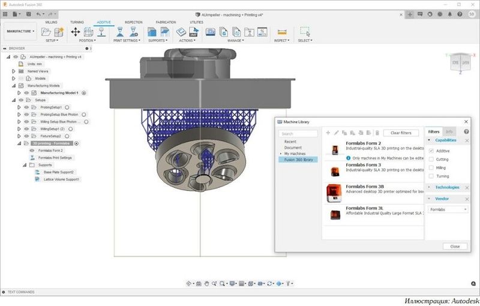
Task: Switch to the Info tab in Machine Library
Action: point(449,131)
